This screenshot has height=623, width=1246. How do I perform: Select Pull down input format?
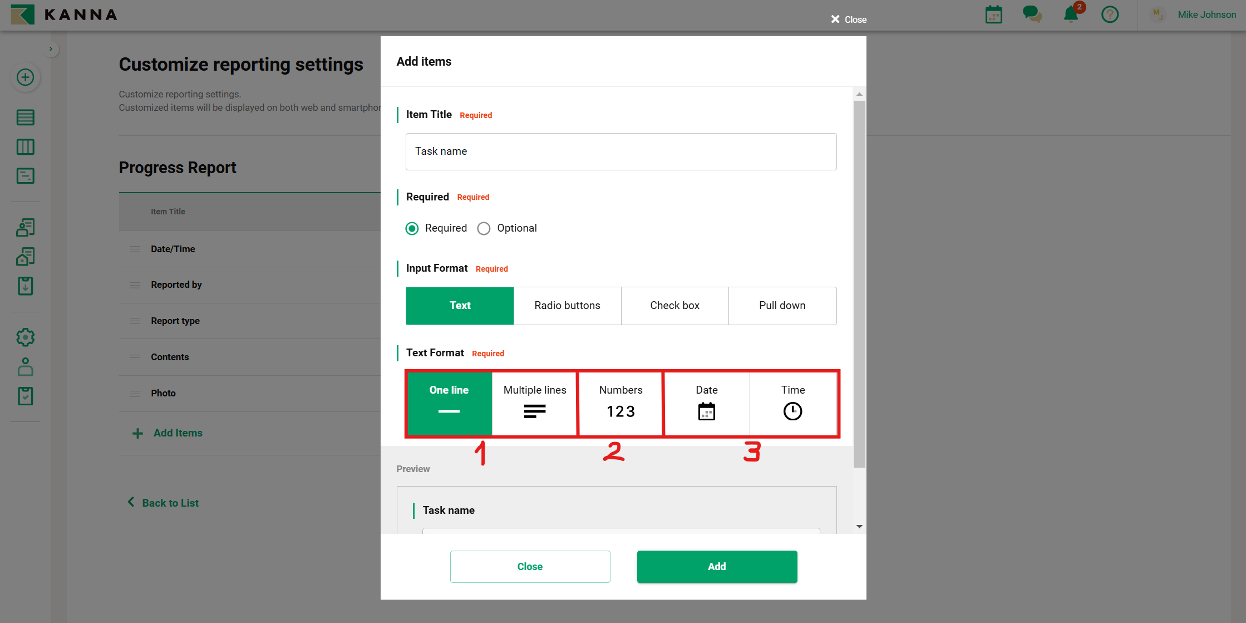tap(782, 306)
